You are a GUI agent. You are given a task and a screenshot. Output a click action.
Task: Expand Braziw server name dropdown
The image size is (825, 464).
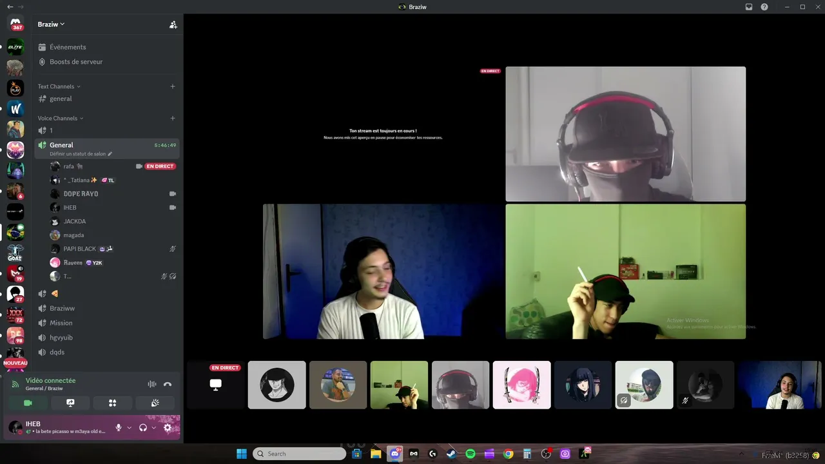52,24
